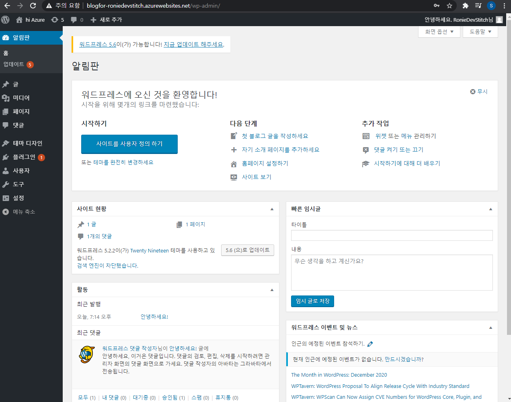Open the 미디어 menu label
The height and width of the screenshot is (402, 511).
point(21,98)
